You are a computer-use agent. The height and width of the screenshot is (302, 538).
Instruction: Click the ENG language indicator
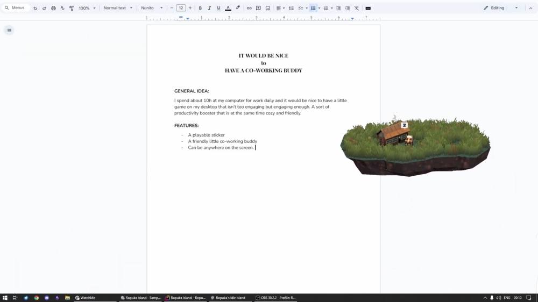click(x=507, y=298)
